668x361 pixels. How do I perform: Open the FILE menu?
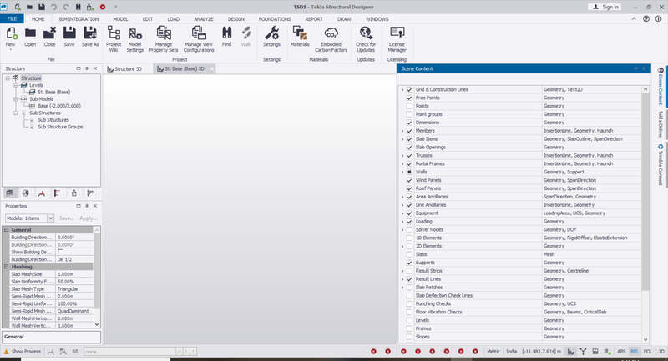point(12,19)
